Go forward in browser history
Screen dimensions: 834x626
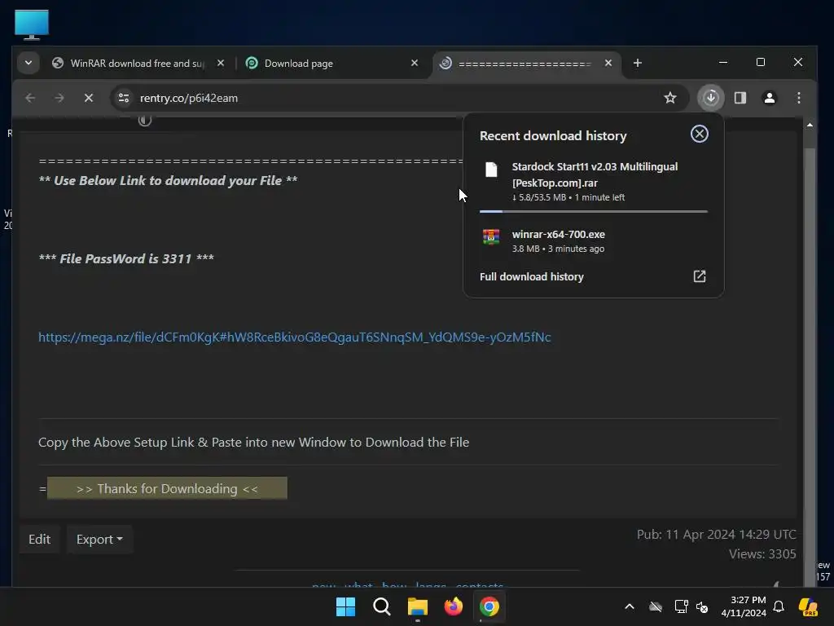point(59,98)
